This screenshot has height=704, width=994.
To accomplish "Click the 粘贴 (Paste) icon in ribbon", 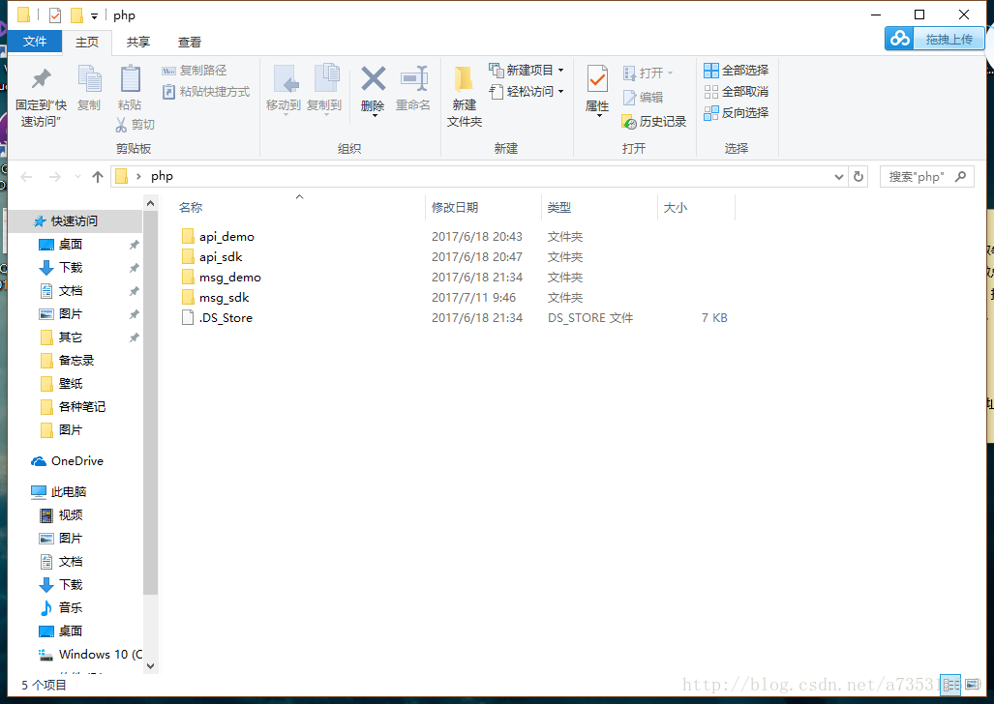I will pyautogui.click(x=131, y=92).
